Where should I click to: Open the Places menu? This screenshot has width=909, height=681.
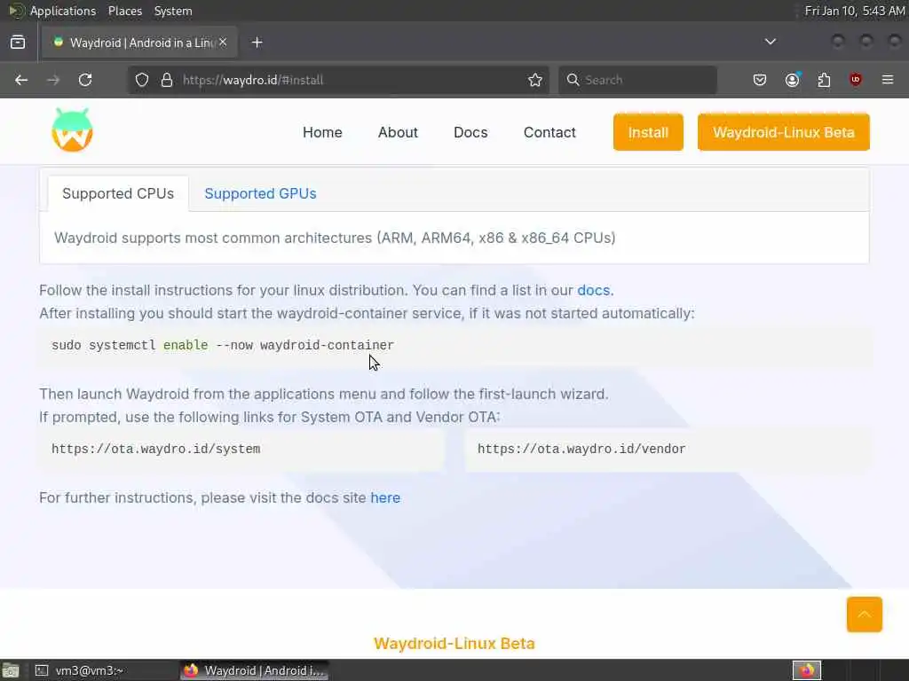point(125,11)
